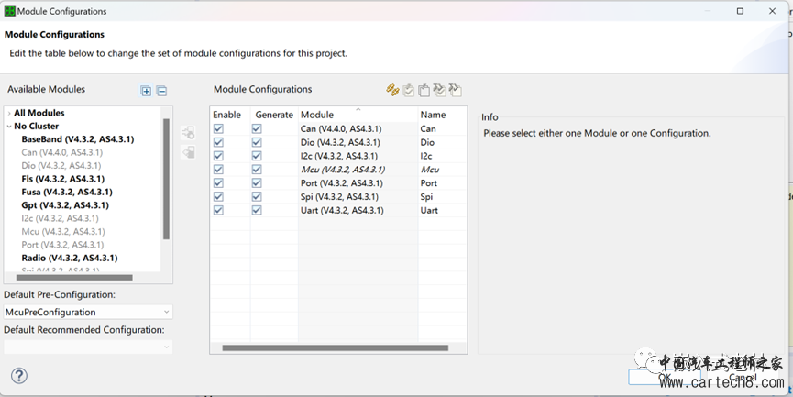Collapse the No Cluster tree node
The height and width of the screenshot is (397, 793).
pos(9,126)
